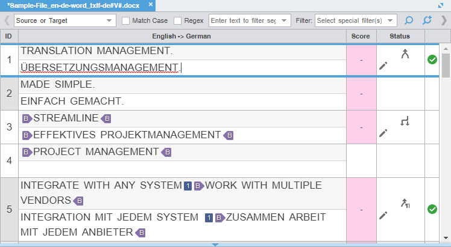Click the Score column header
The height and width of the screenshot is (247, 451).
361,37
